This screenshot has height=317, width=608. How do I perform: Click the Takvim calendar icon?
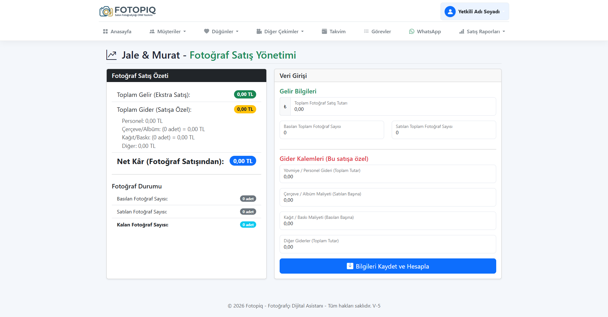tap(324, 31)
